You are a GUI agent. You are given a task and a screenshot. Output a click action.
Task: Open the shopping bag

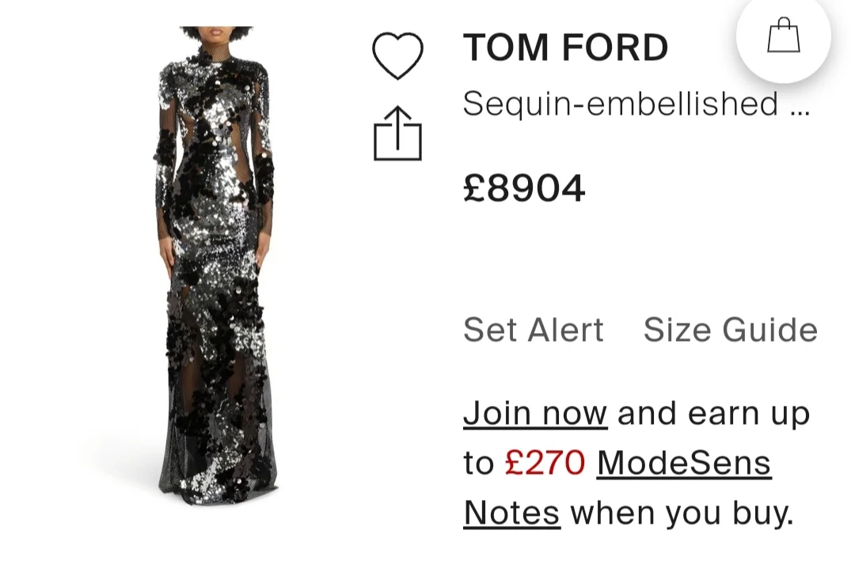pyautogui.click(x=783, y=36)
